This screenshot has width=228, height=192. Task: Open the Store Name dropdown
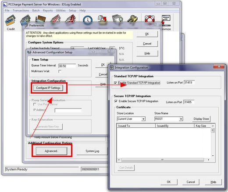181,119
